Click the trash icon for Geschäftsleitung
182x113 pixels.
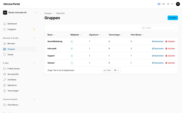click(x=166, y=41)
